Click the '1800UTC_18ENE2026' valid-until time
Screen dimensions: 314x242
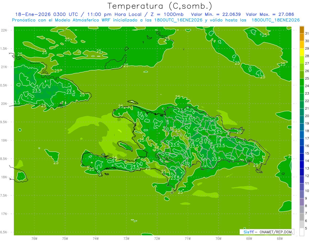pos(275,20)
